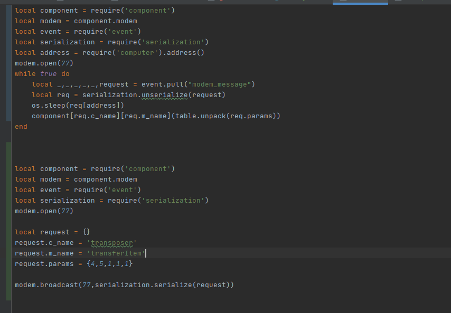Click the 'modem_message' string literal

click(220, 84)
